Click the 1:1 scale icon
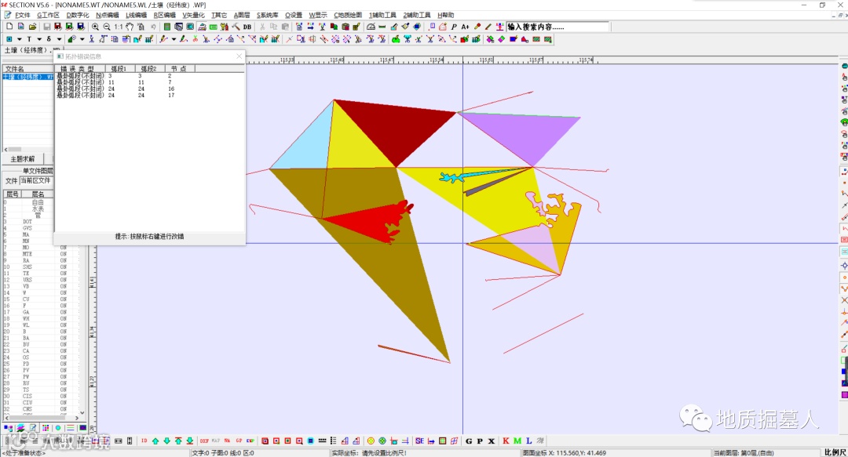This screenshot has width=848, height=457. (x=119, y=27)
